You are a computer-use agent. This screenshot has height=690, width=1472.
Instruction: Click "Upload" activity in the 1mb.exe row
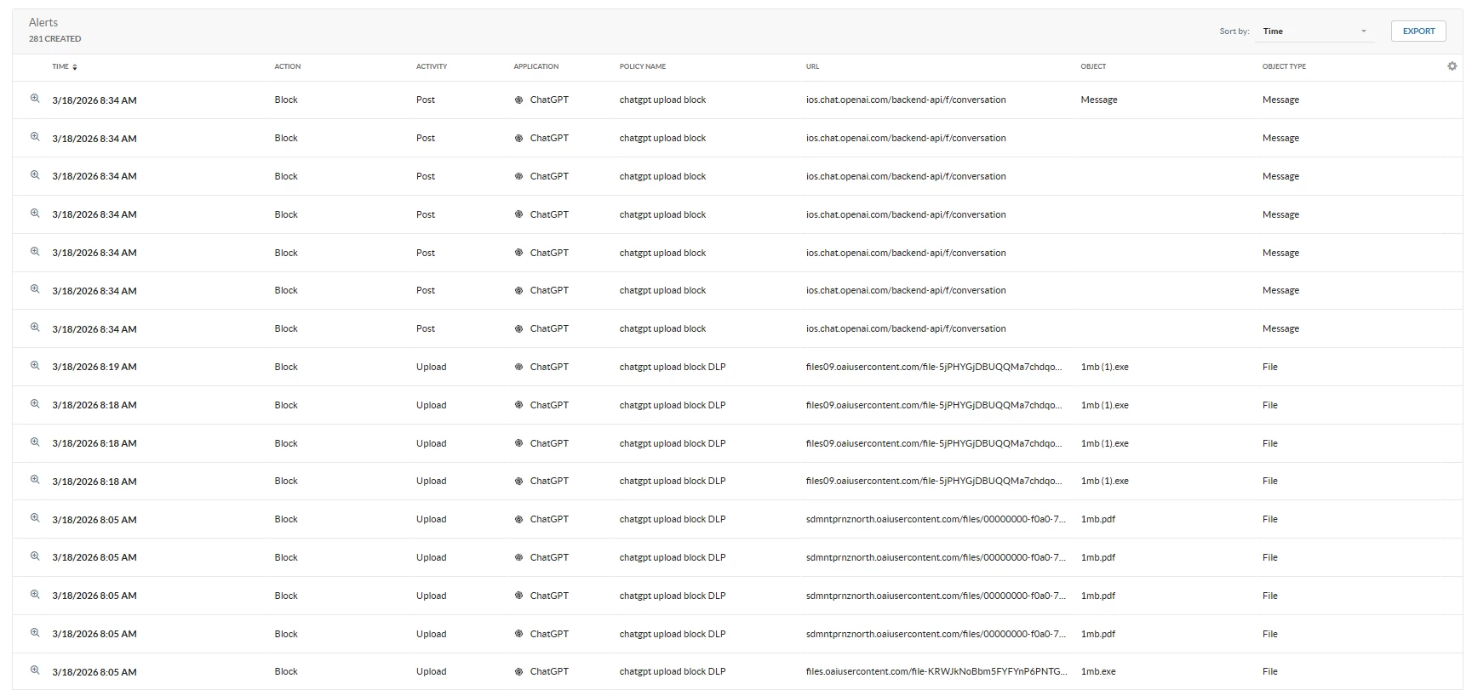[431, 671]
